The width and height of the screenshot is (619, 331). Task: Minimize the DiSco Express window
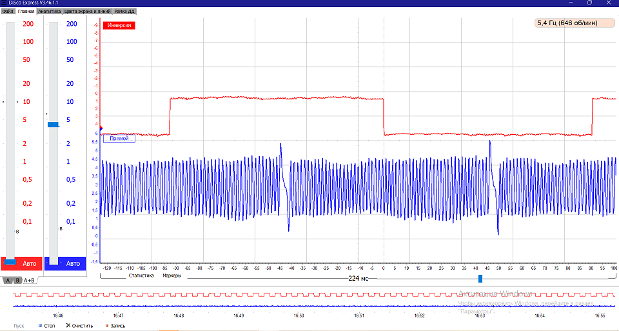(x=571, y=3)
